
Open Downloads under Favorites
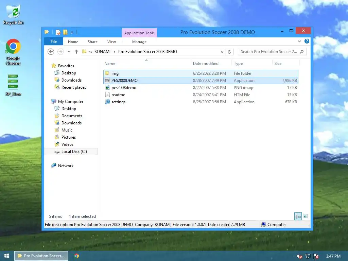tap(71, 80)
